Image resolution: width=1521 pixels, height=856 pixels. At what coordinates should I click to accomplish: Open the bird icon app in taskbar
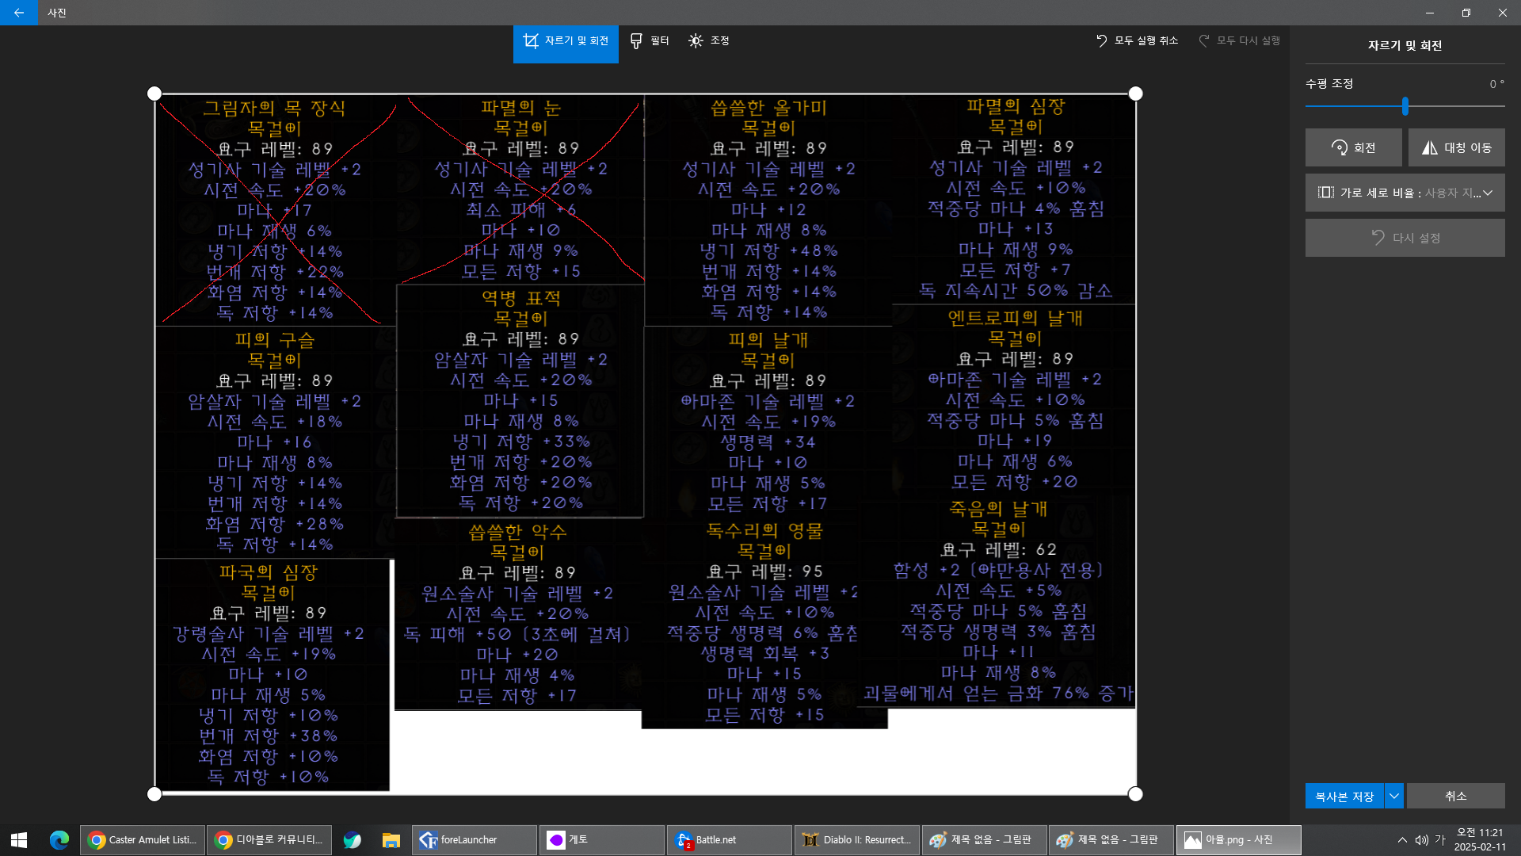(x=352, y=839)
